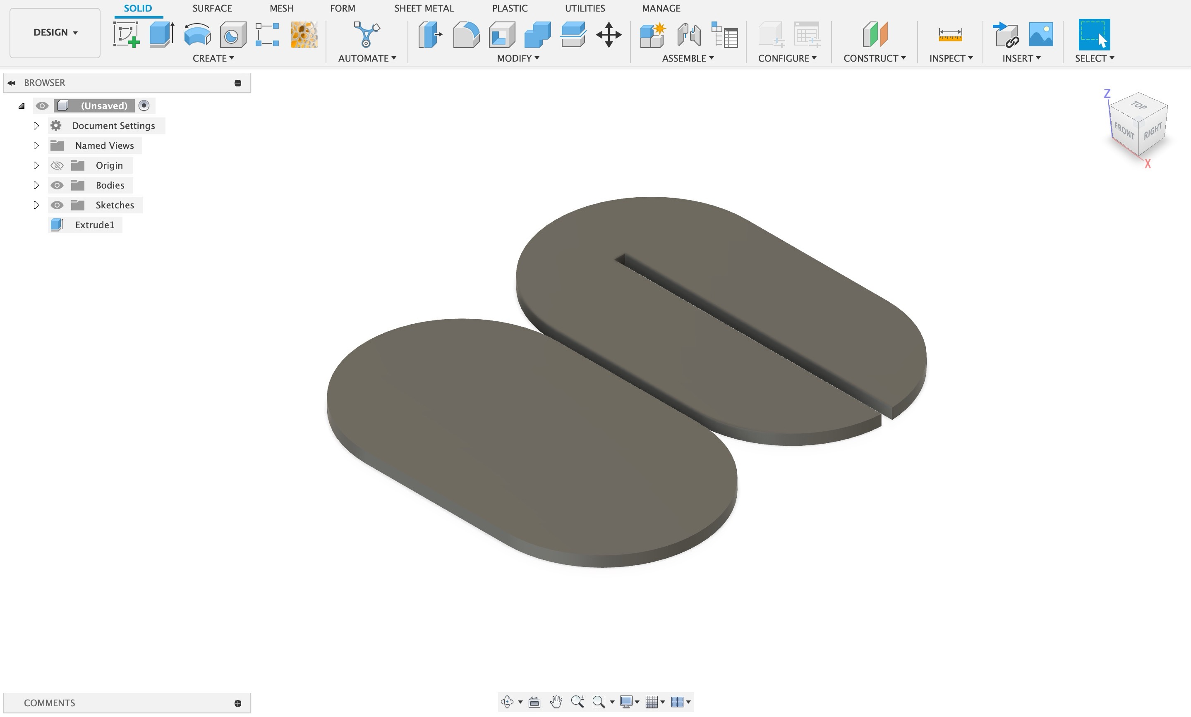Screen dimensions: 1191x717
Task: Choose the Rectangular Pattern tool
Action: [x=267, y=34]
